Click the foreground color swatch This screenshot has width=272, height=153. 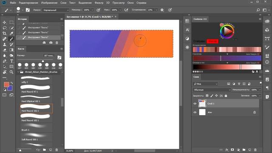pyautogui.click(x=7, y=85)
